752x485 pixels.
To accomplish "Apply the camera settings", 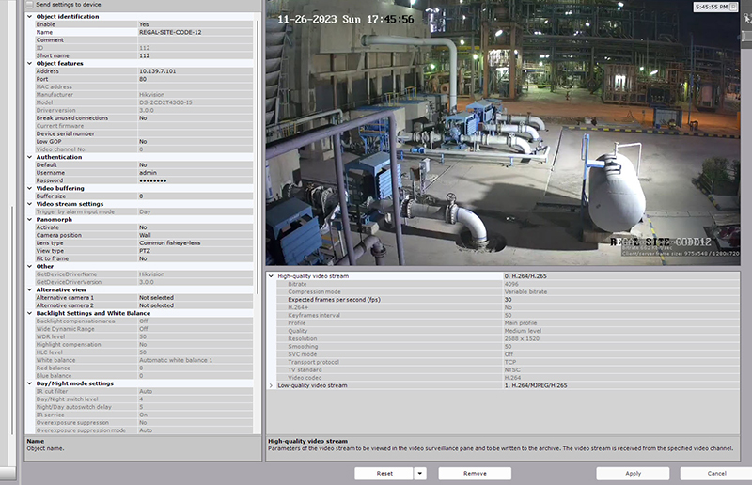I will pyautogui.click(x=633, y=474).
